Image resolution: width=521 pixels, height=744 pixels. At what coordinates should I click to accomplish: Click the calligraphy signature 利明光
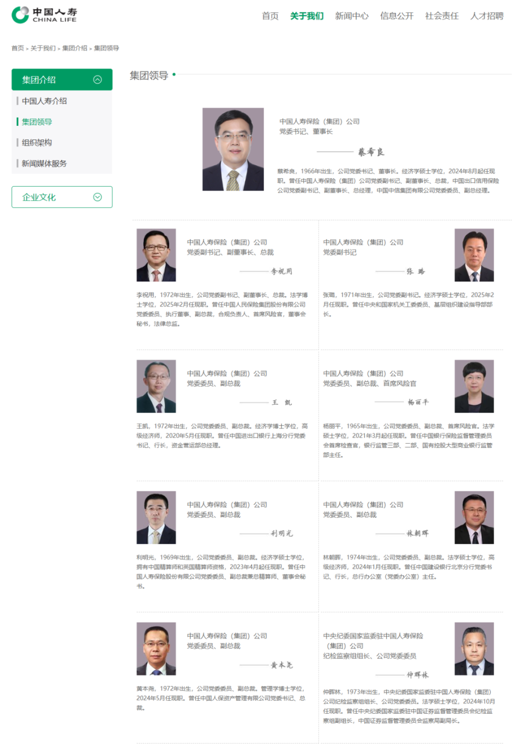pos(282,534)
